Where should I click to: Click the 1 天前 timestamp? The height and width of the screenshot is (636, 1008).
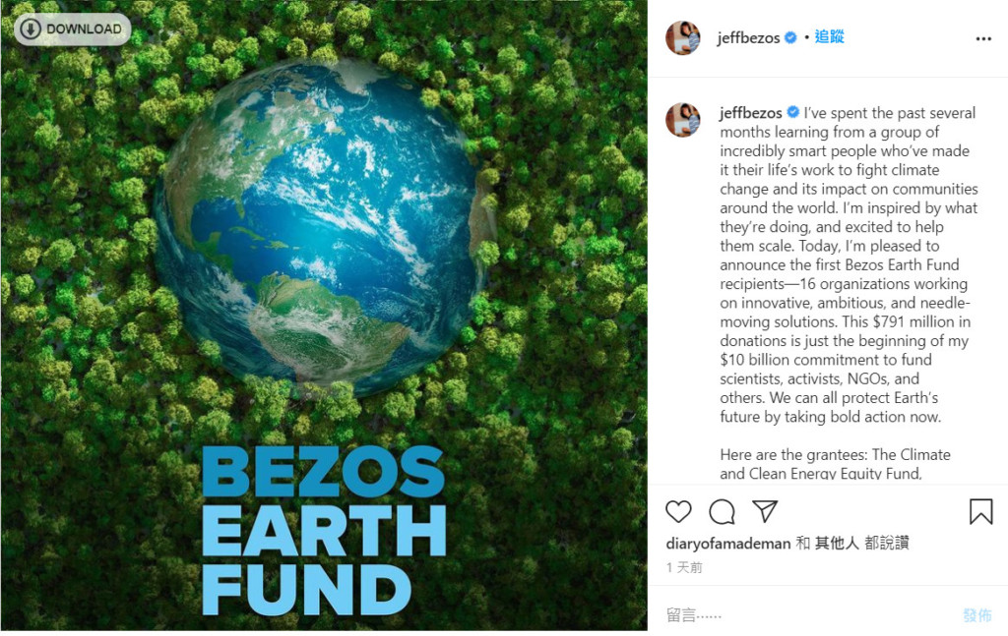684,567
